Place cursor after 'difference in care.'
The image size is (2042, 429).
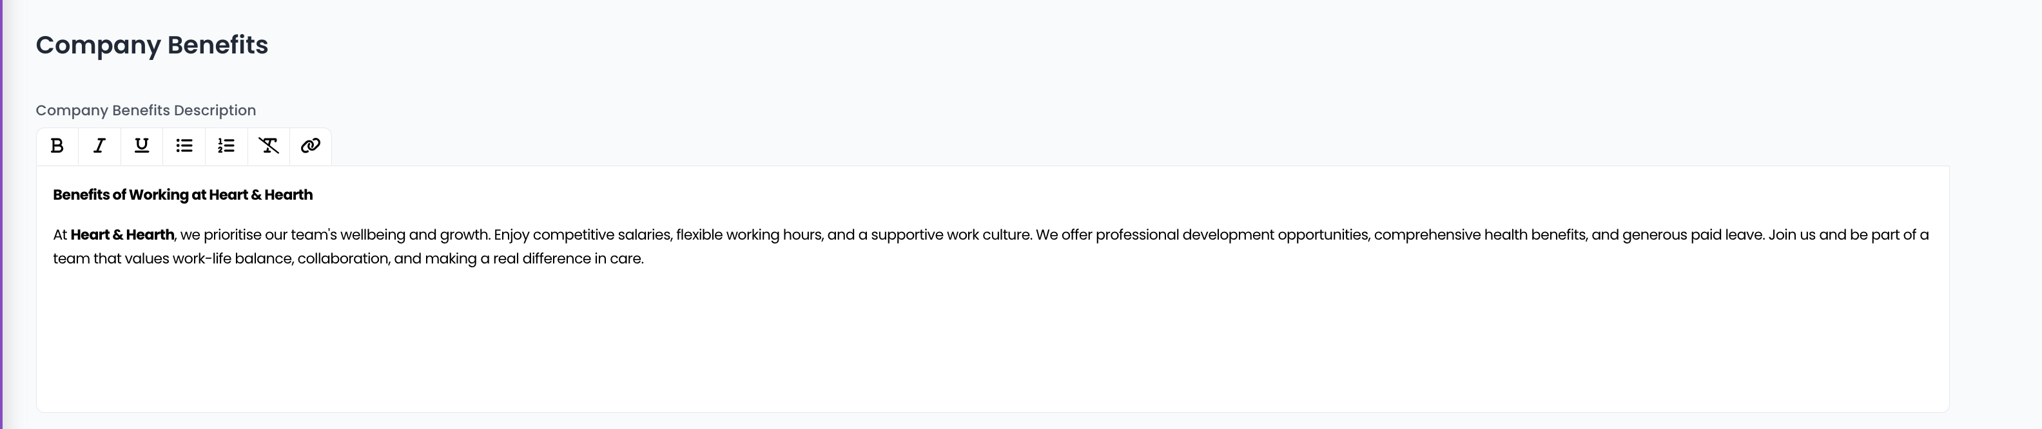tap(645, 259)
